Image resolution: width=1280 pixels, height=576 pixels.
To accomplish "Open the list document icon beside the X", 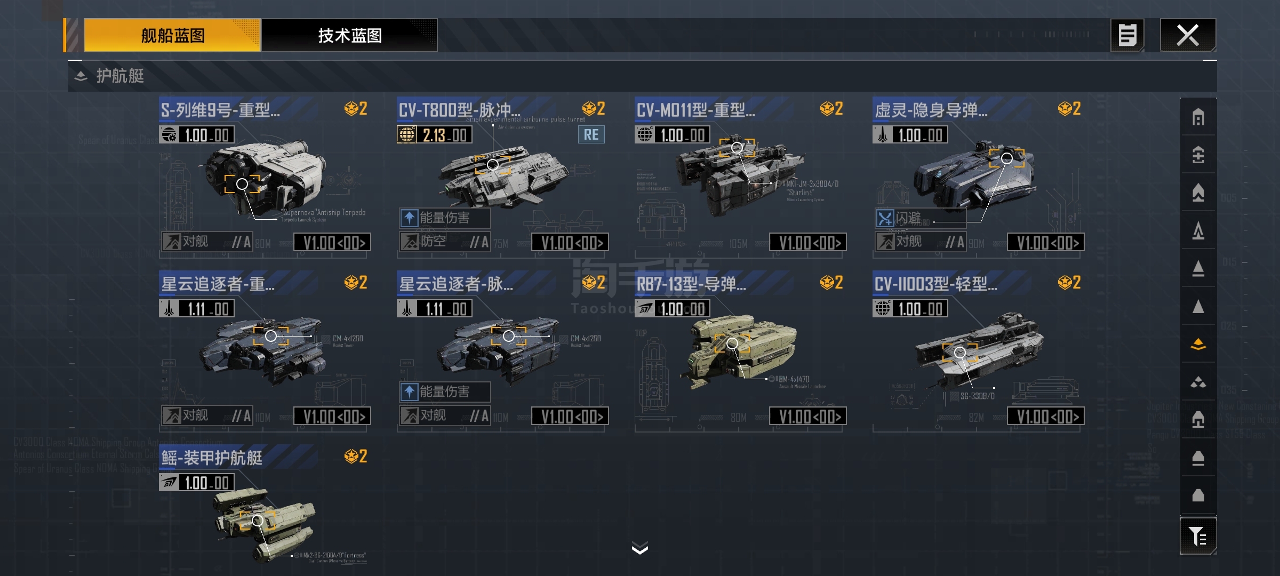I will (1127, 35).
